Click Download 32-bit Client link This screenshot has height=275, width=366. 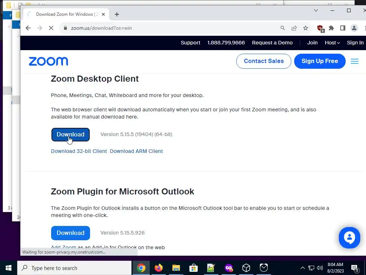click(79, 151)
